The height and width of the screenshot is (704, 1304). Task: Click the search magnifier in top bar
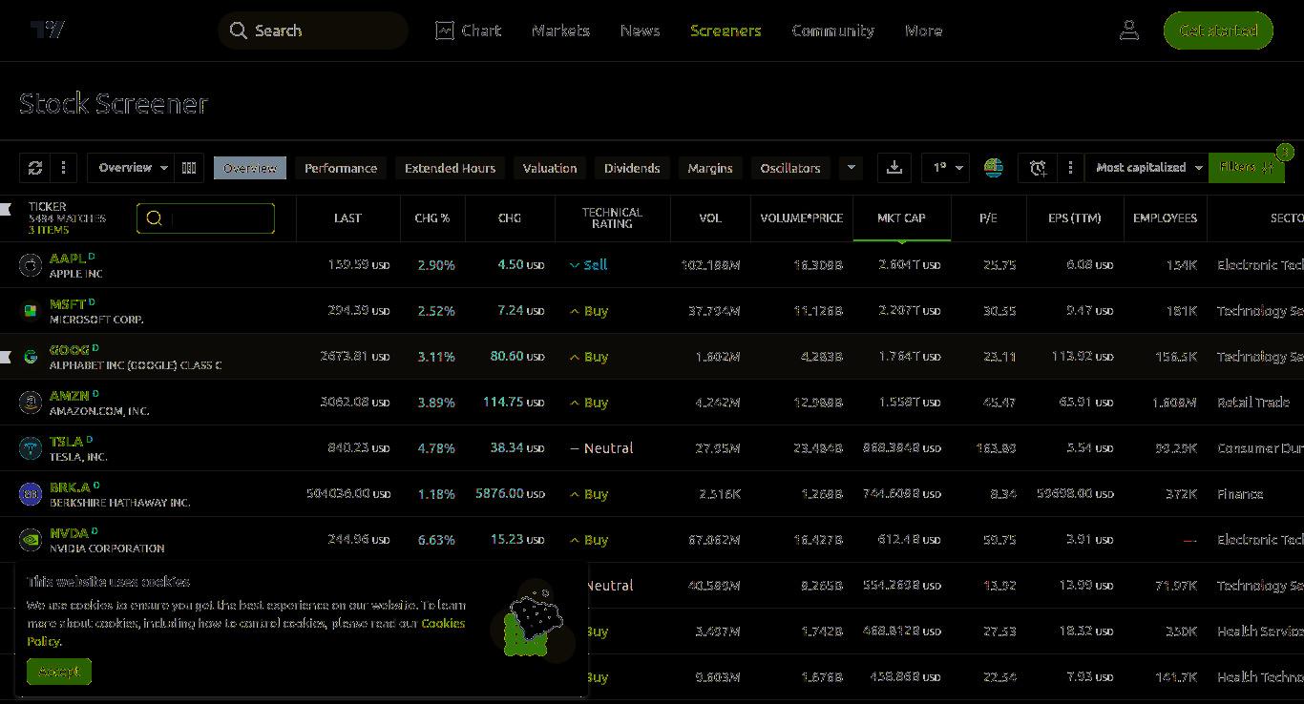[x=239, y=31]
